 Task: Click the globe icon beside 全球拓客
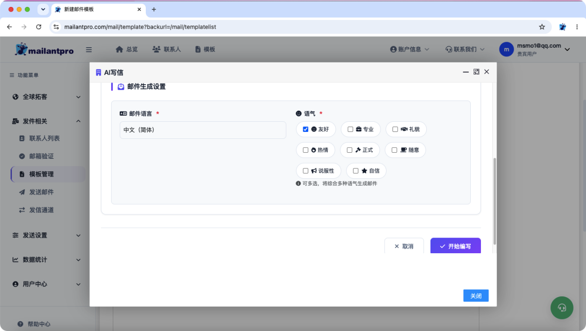(15, 97)
